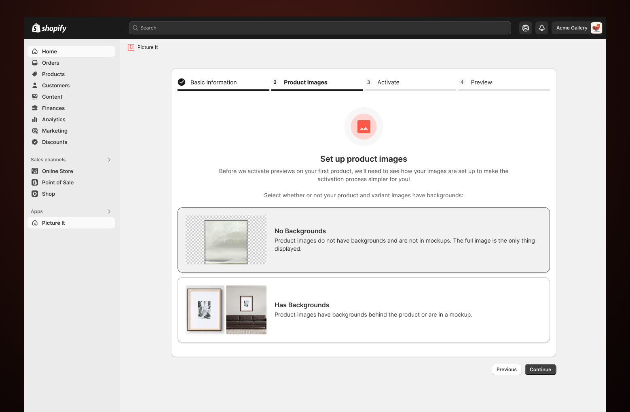Viewport: 630px width, 412px height.
Task: Open the Point of Sale channel
Action: pyautogui.click(x=71, y=182)
